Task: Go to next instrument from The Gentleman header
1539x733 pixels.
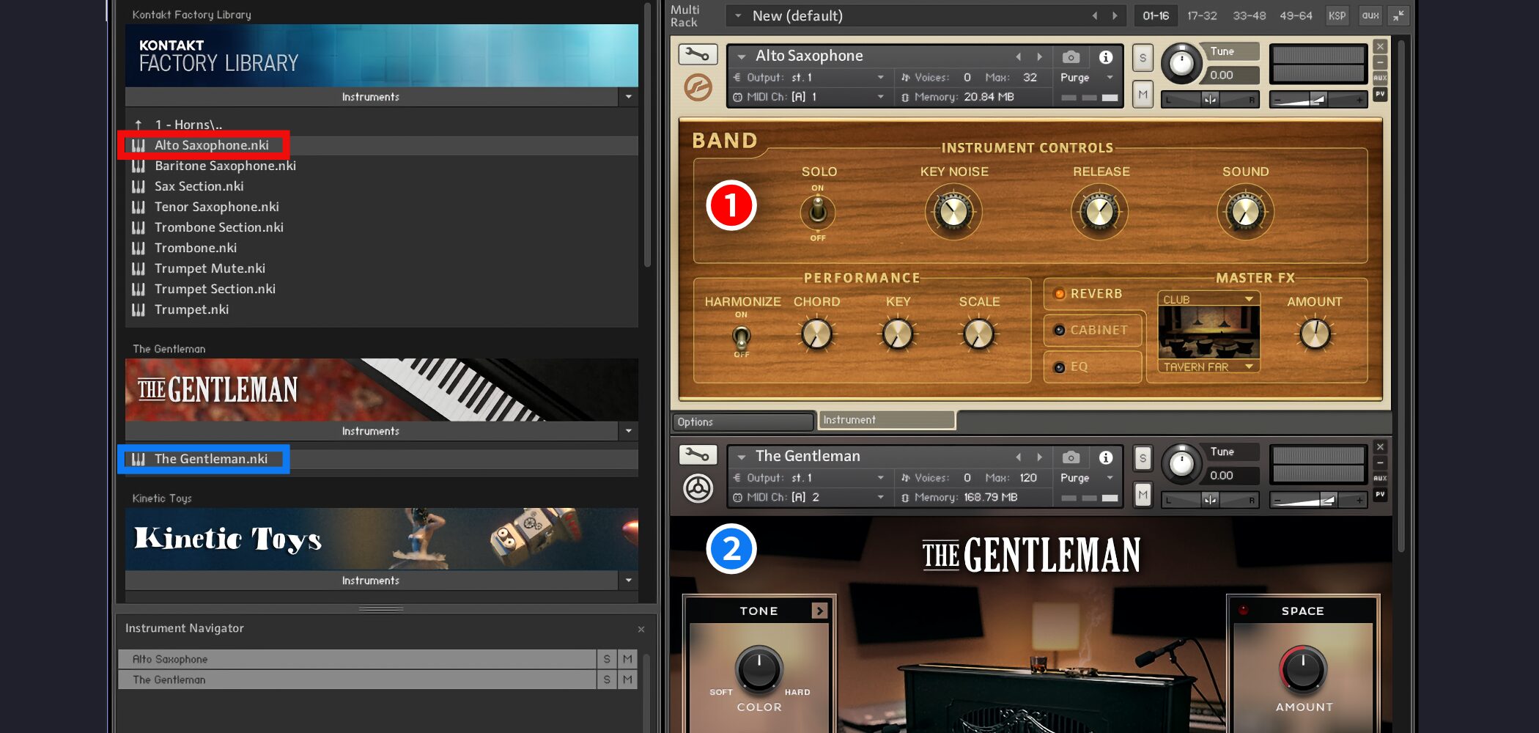Action: [x=1039, y=457]
